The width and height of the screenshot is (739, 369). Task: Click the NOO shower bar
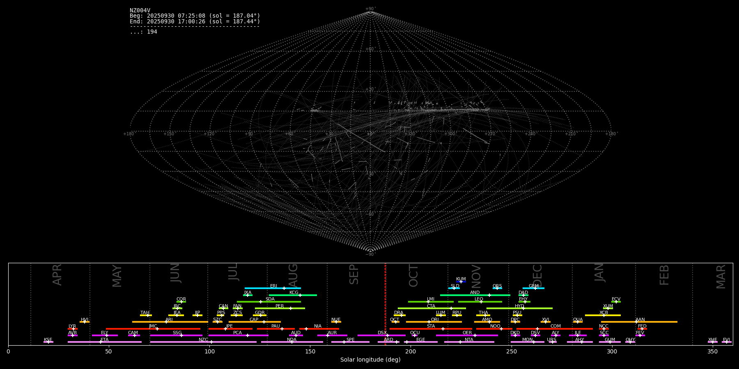pyautogui.click(x=494, y=329)
